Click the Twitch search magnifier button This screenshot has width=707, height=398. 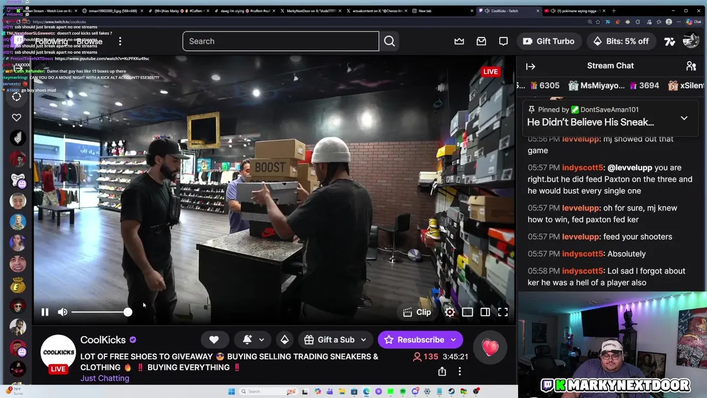[389, 41]
